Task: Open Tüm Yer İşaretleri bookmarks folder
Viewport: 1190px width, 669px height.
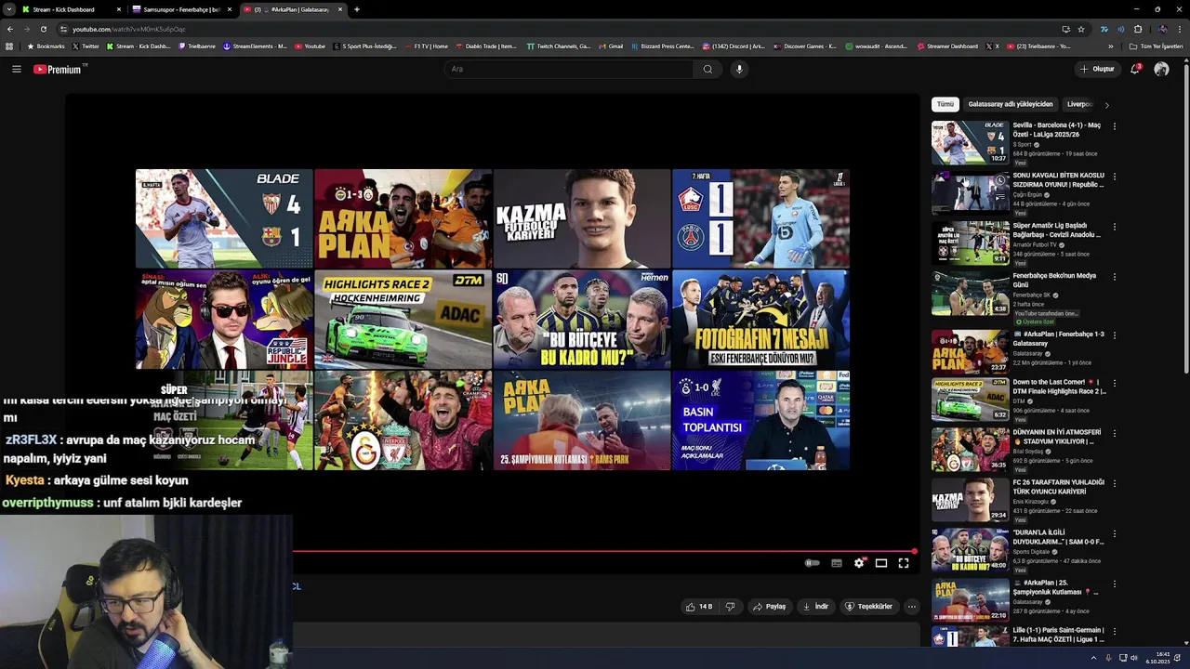Action: (x=1156, y=46)
